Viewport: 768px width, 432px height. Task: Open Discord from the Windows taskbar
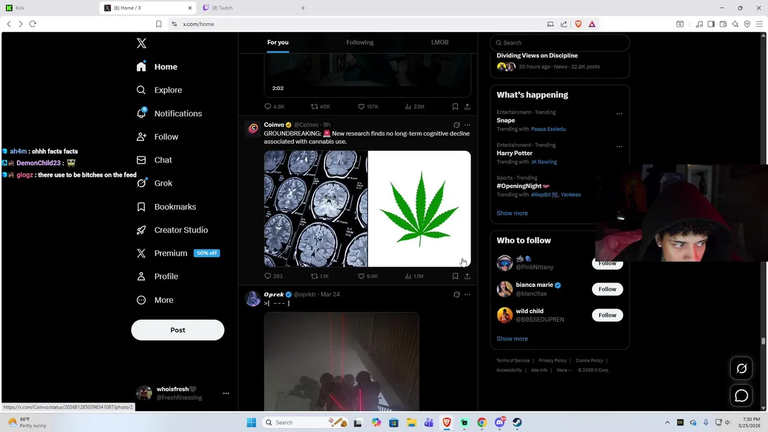pyautogui.click(x=499, y=422)
